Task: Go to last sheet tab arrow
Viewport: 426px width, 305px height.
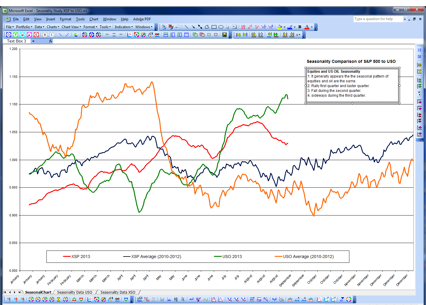Action: tap(19, 292)
